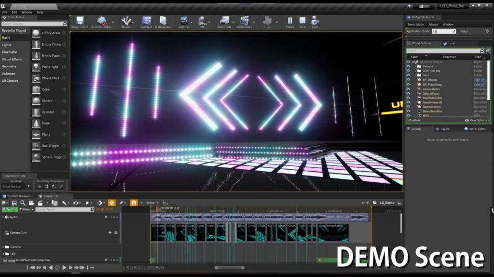Stop the play session
The height and width of the screenshot is (277, 494).
(302, 21)
